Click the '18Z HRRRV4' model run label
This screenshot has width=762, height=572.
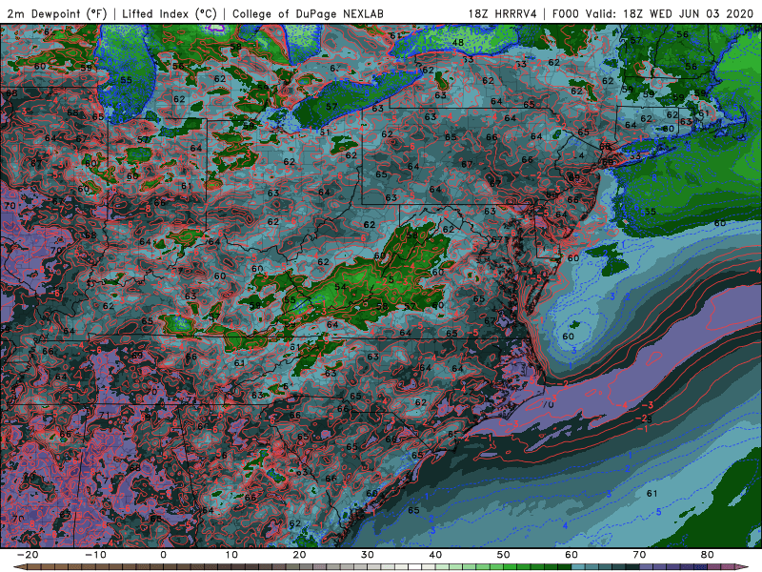pyautogui.click(x=503, y=13)
